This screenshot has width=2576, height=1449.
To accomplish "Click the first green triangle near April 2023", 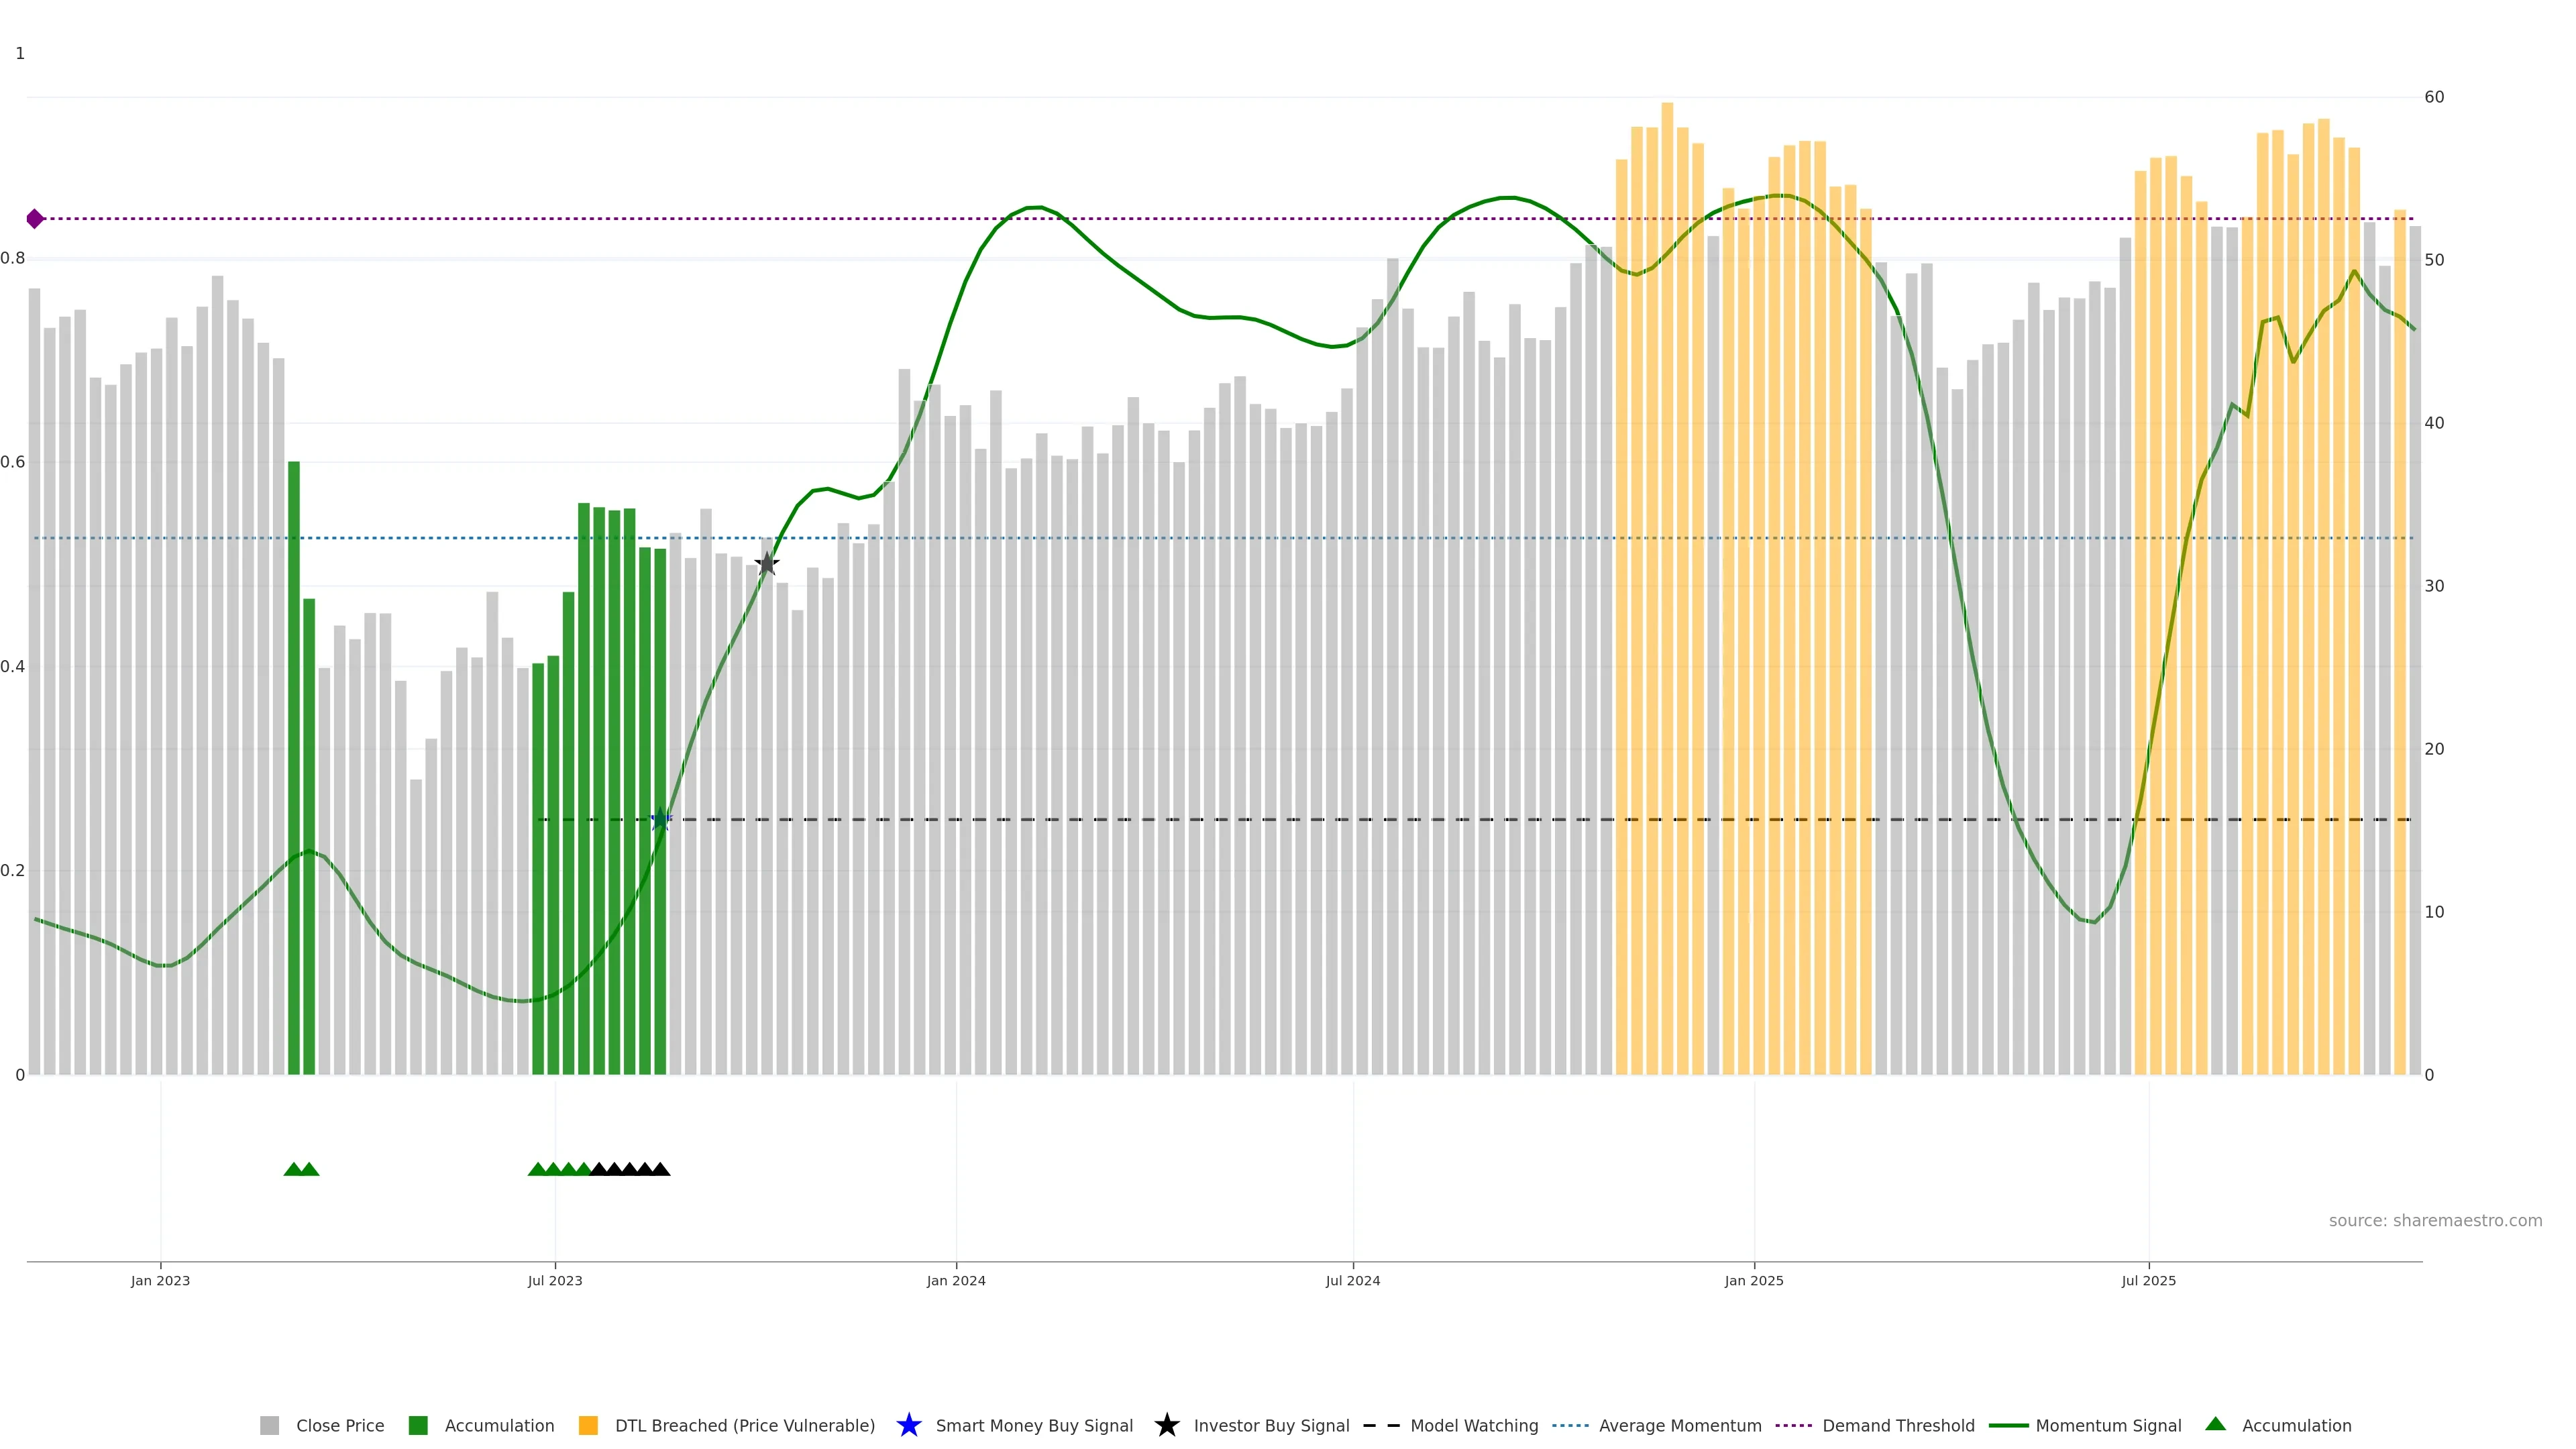I will [x=293, y=1169].
